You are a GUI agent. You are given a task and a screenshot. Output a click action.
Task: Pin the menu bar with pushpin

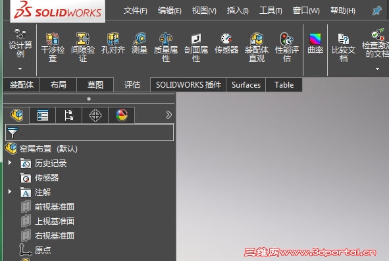tap(376, 11)
